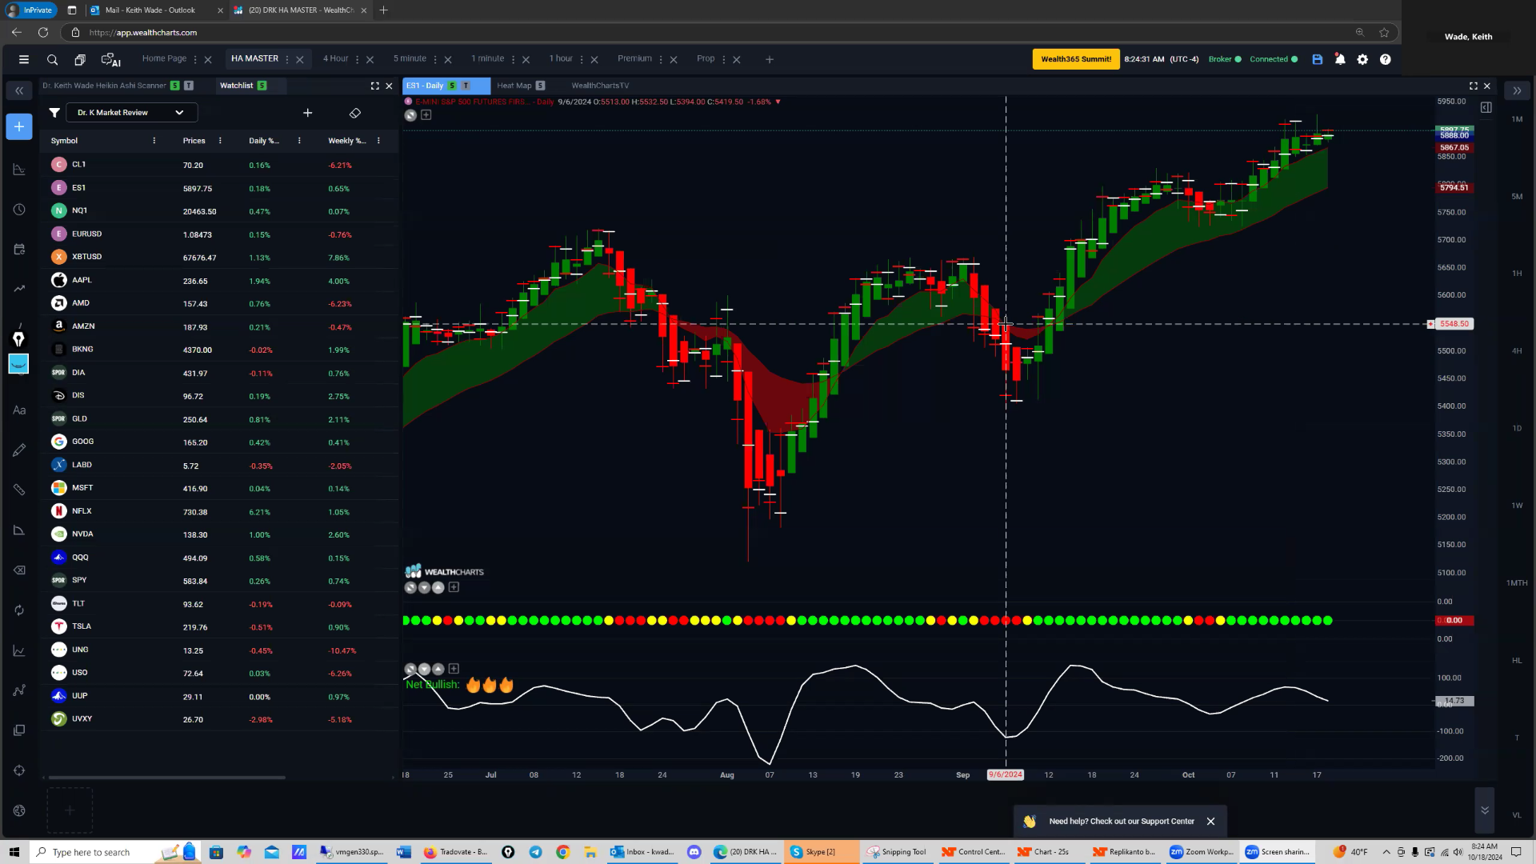
Task: Open Weekly % column options menu
Action: (x=378, y=141)
